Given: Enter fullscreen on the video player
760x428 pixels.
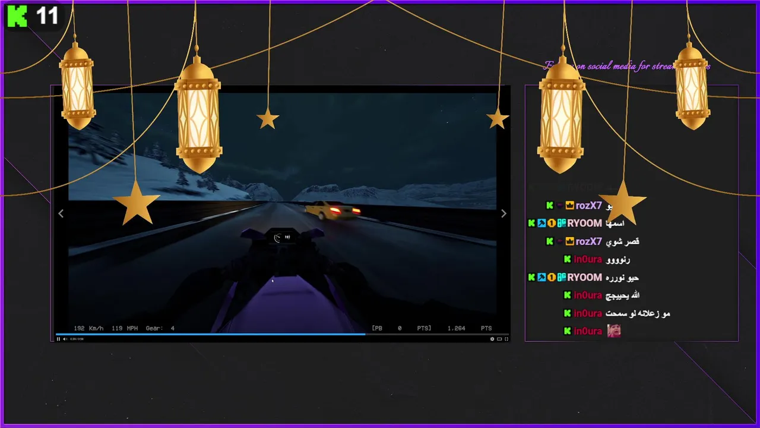Looking at the screenshot, I should click(x=506, y=339).
